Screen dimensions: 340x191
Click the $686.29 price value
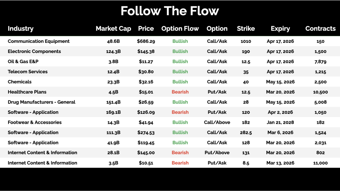tap(146, 41)
